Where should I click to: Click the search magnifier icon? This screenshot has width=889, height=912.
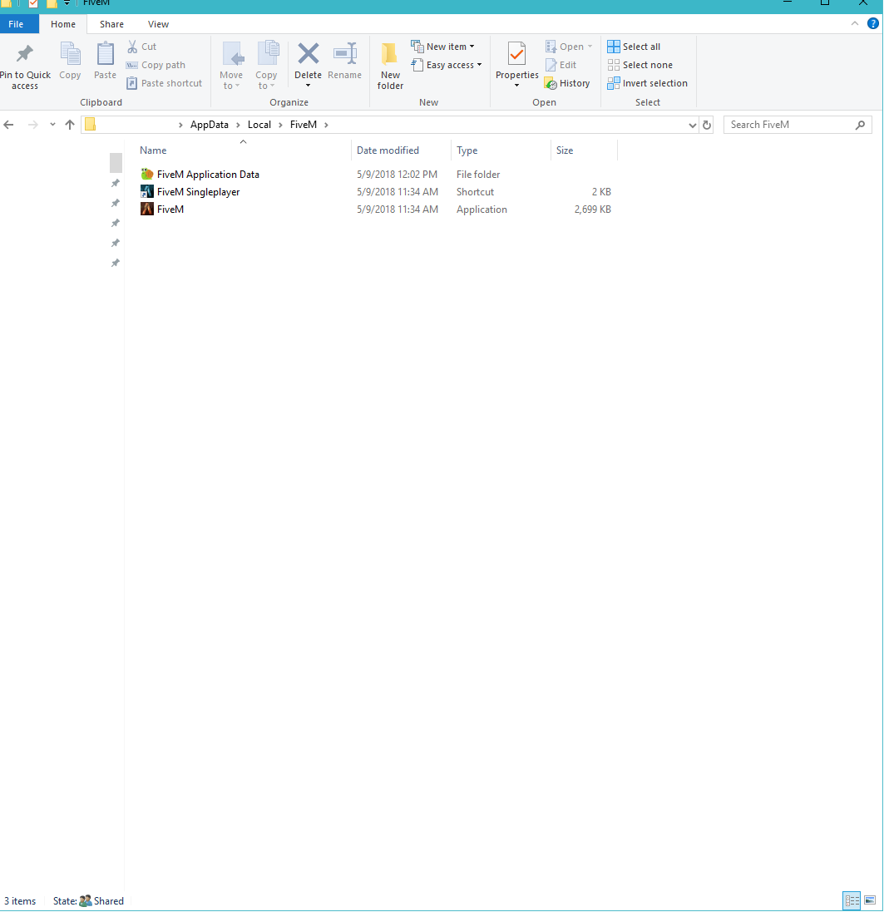861,125
